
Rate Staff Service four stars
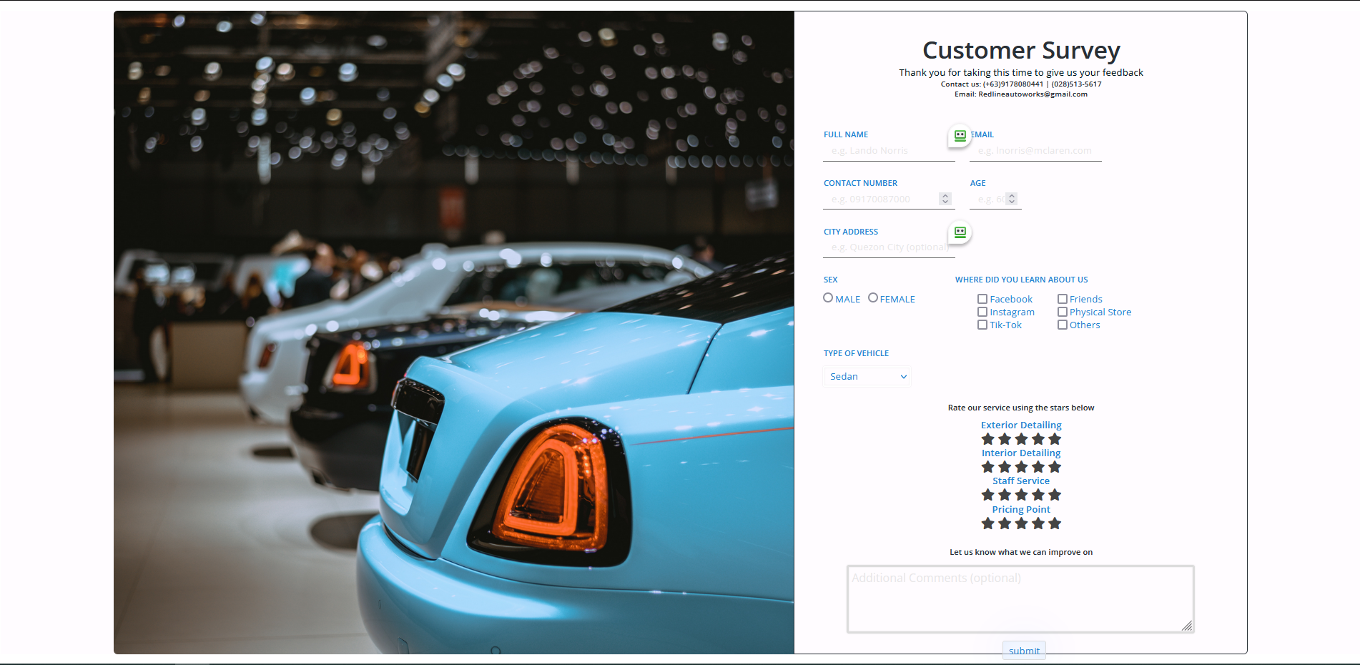click(1038, 495)
